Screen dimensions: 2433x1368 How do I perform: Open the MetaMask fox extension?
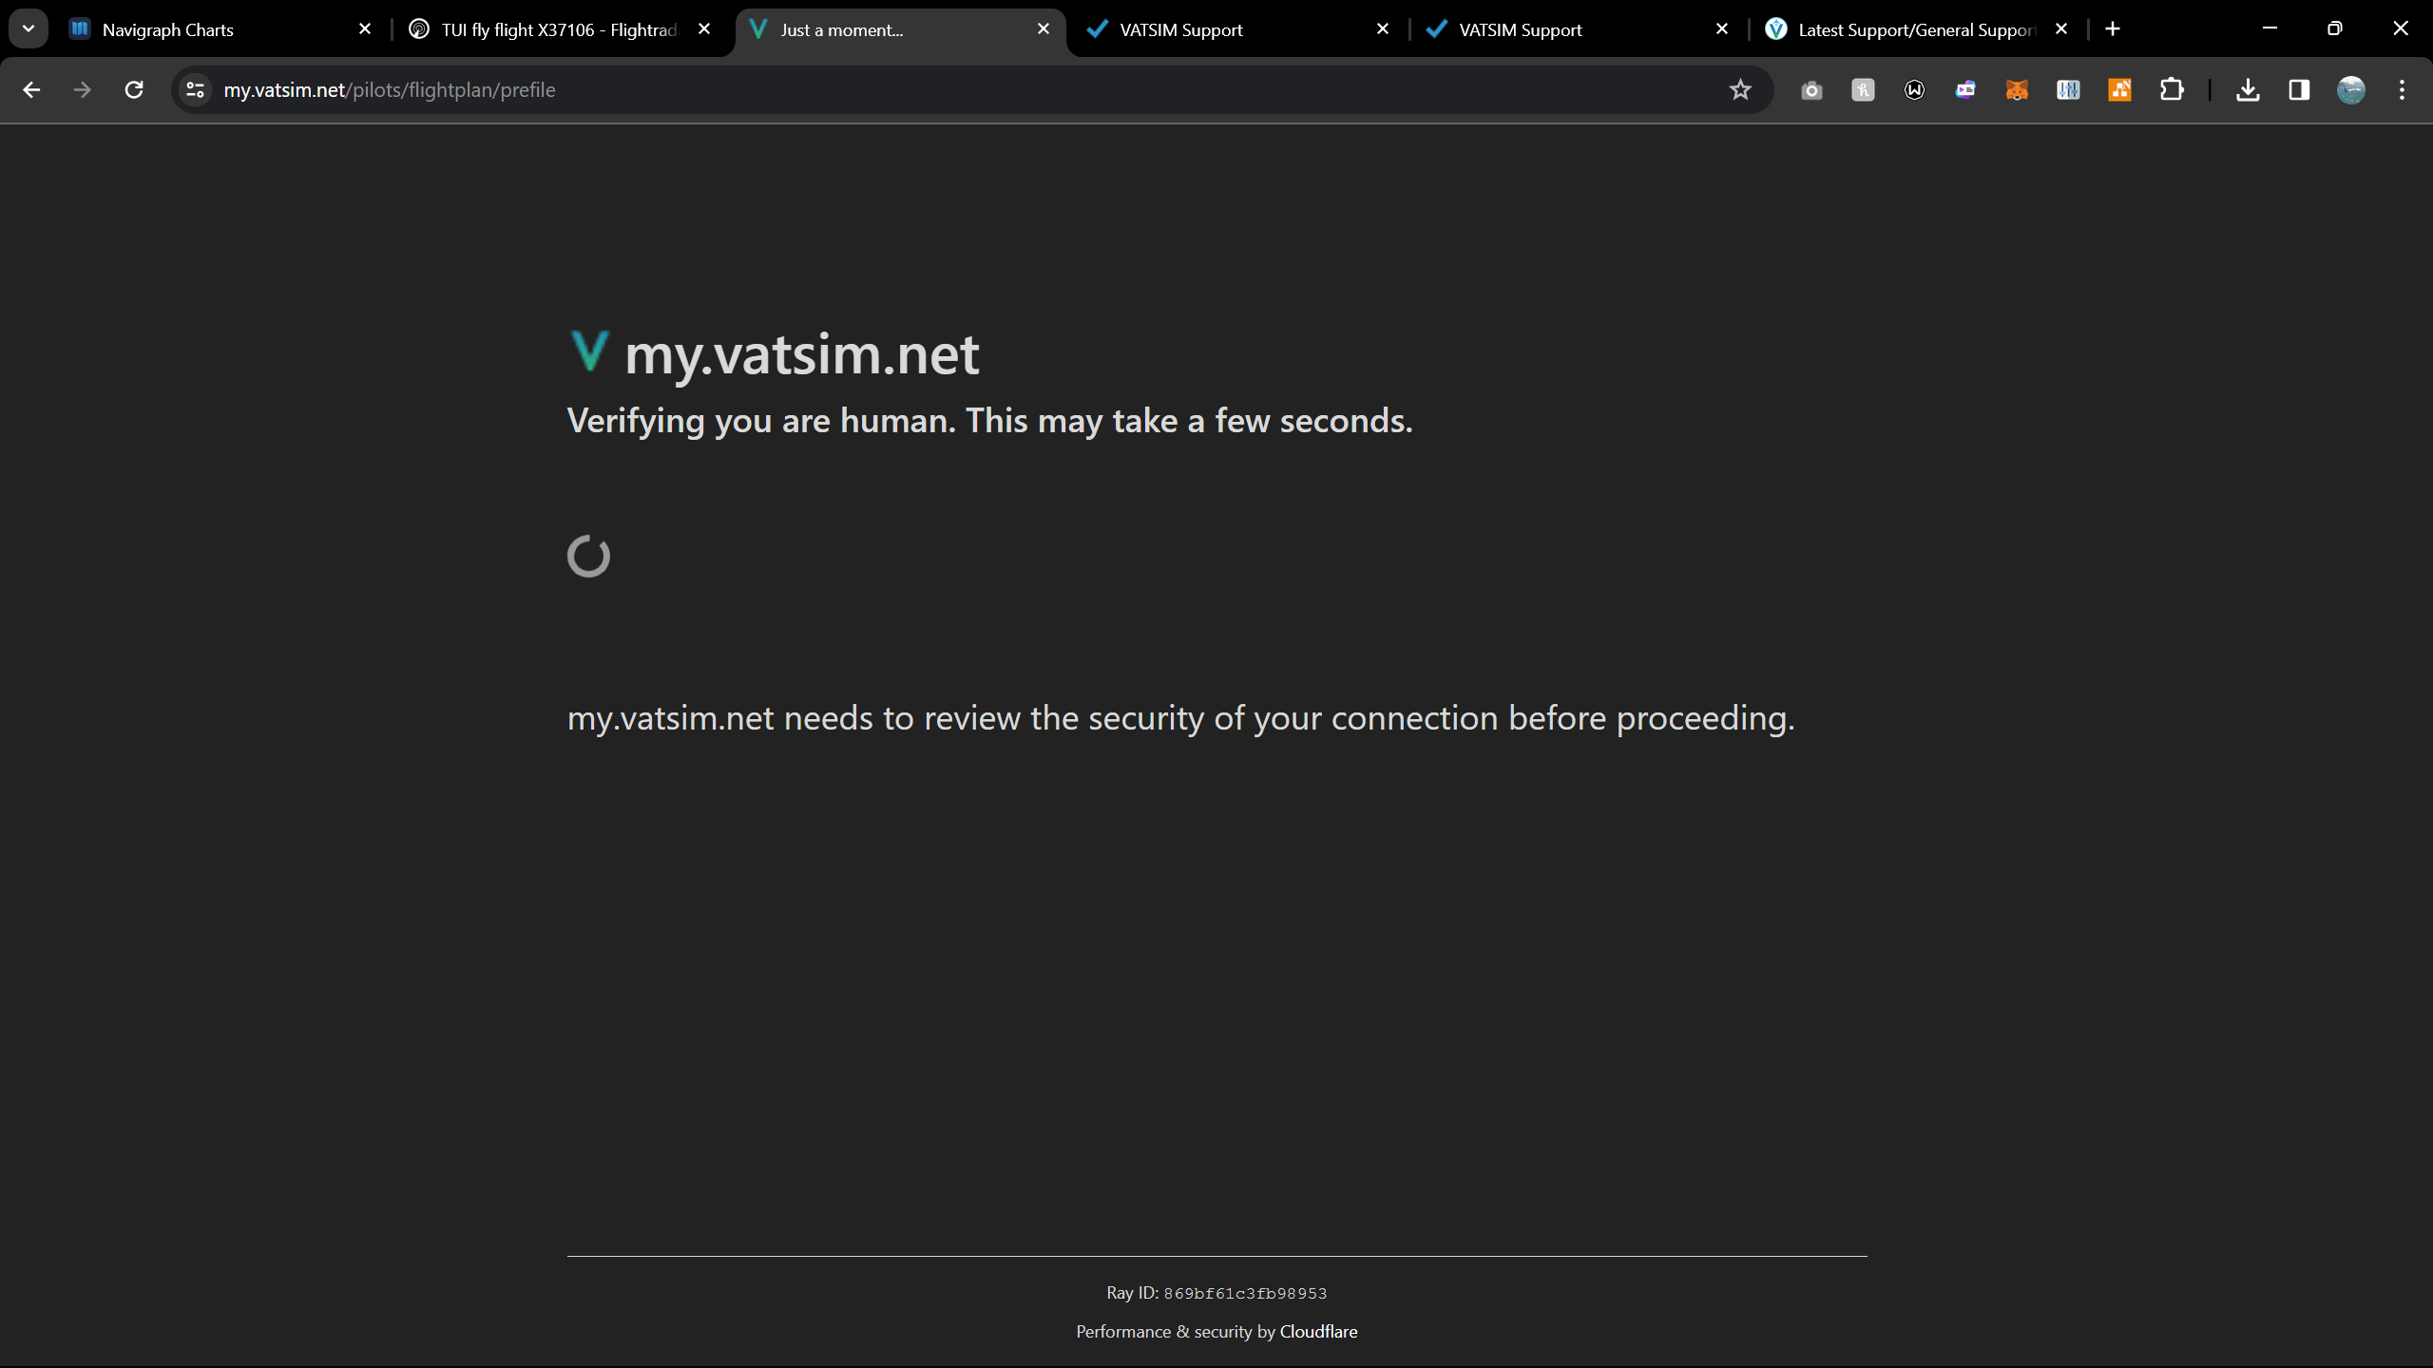2017,90
